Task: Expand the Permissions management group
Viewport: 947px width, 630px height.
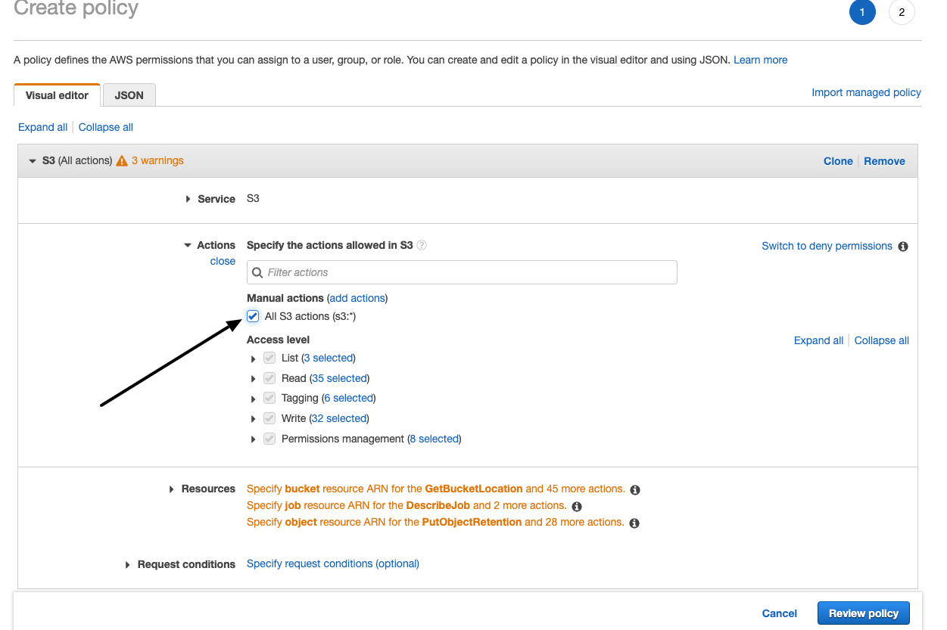Action: pos(254,439)
